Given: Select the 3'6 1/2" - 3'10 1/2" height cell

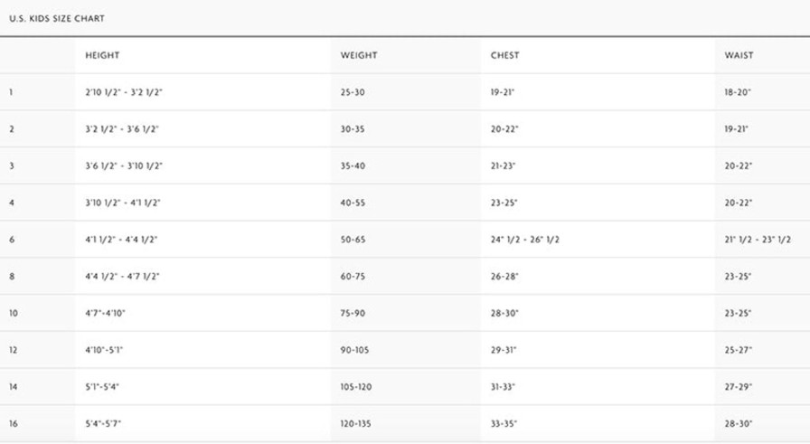Looking at the screenshot, I should tap(124, 165).
